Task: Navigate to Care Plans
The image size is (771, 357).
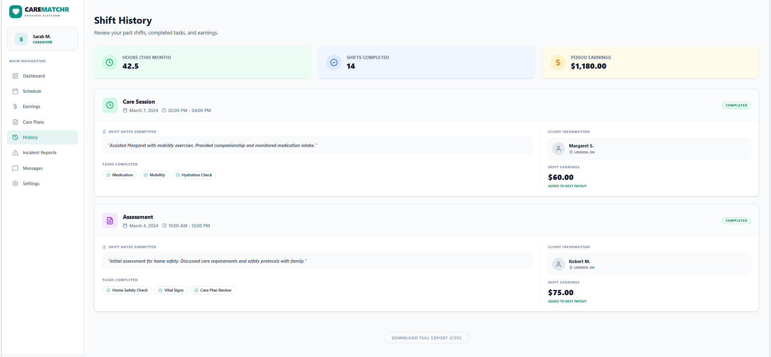Action: 33,122
